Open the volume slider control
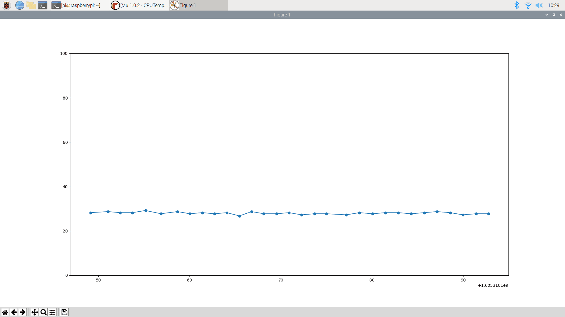This screenshot has width=565, height=317. pyautogui.click(x=539, y=5)
